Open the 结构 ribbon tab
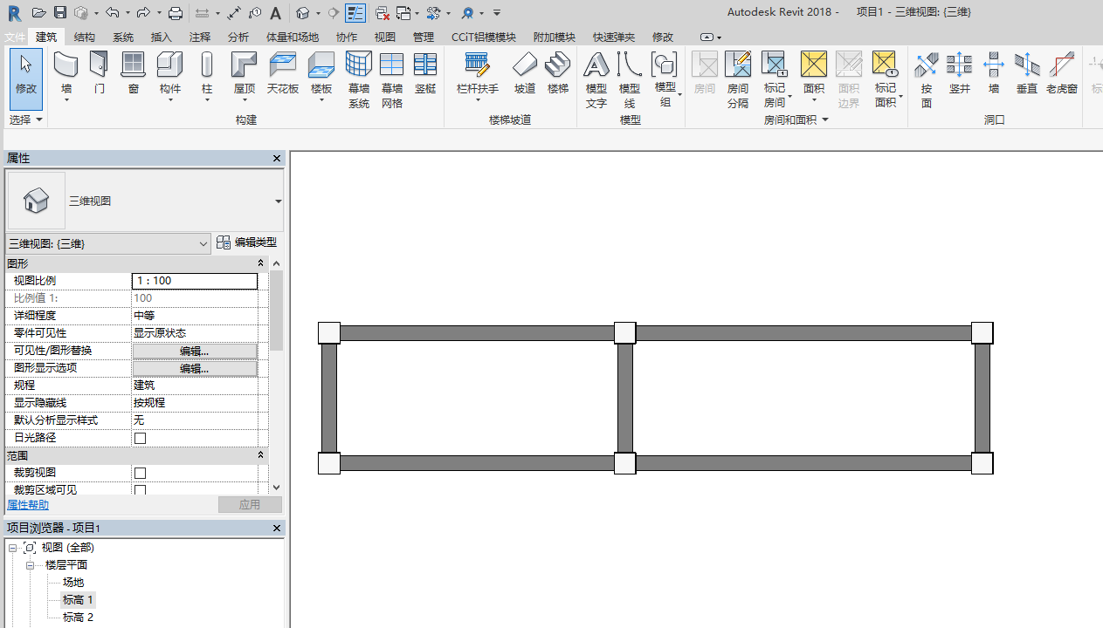Viewport: 1103px width, 628px height. pyautogui.click(x=85, y=37)
